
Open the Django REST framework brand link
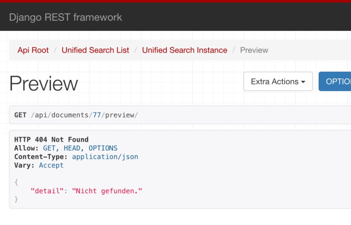tap(65, 17)
